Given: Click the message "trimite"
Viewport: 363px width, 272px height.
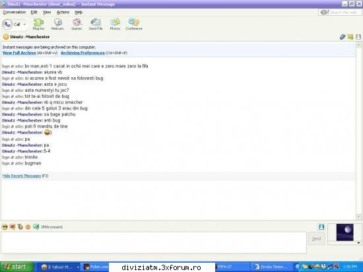Looking at the screenshot, I should 31,157.
